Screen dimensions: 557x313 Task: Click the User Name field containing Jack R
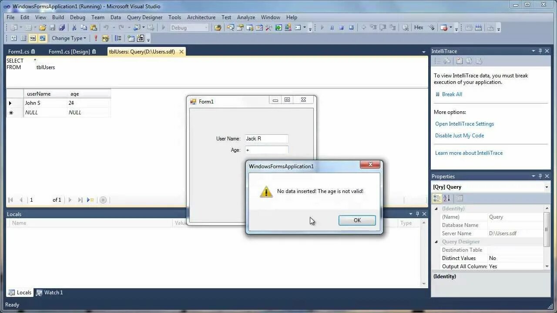tap(266, 139)
